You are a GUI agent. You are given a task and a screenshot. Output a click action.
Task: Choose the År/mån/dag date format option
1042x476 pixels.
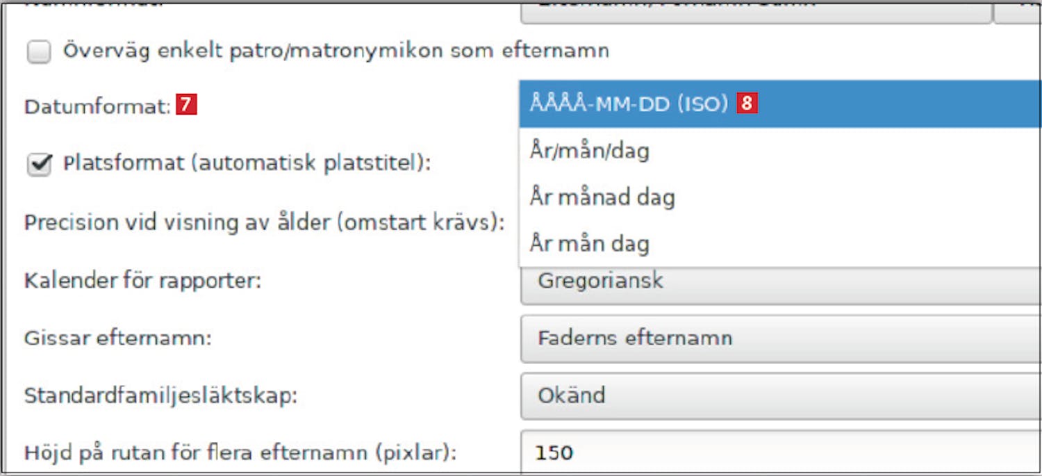click(x=589, y=151)
